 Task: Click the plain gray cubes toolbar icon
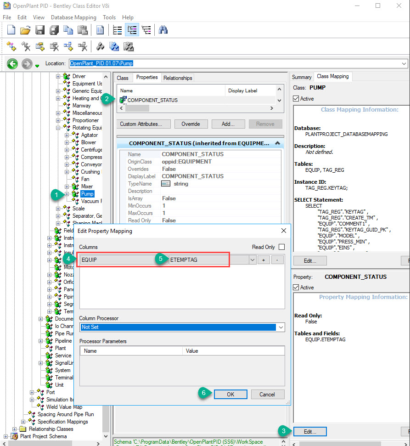[100, 46]
